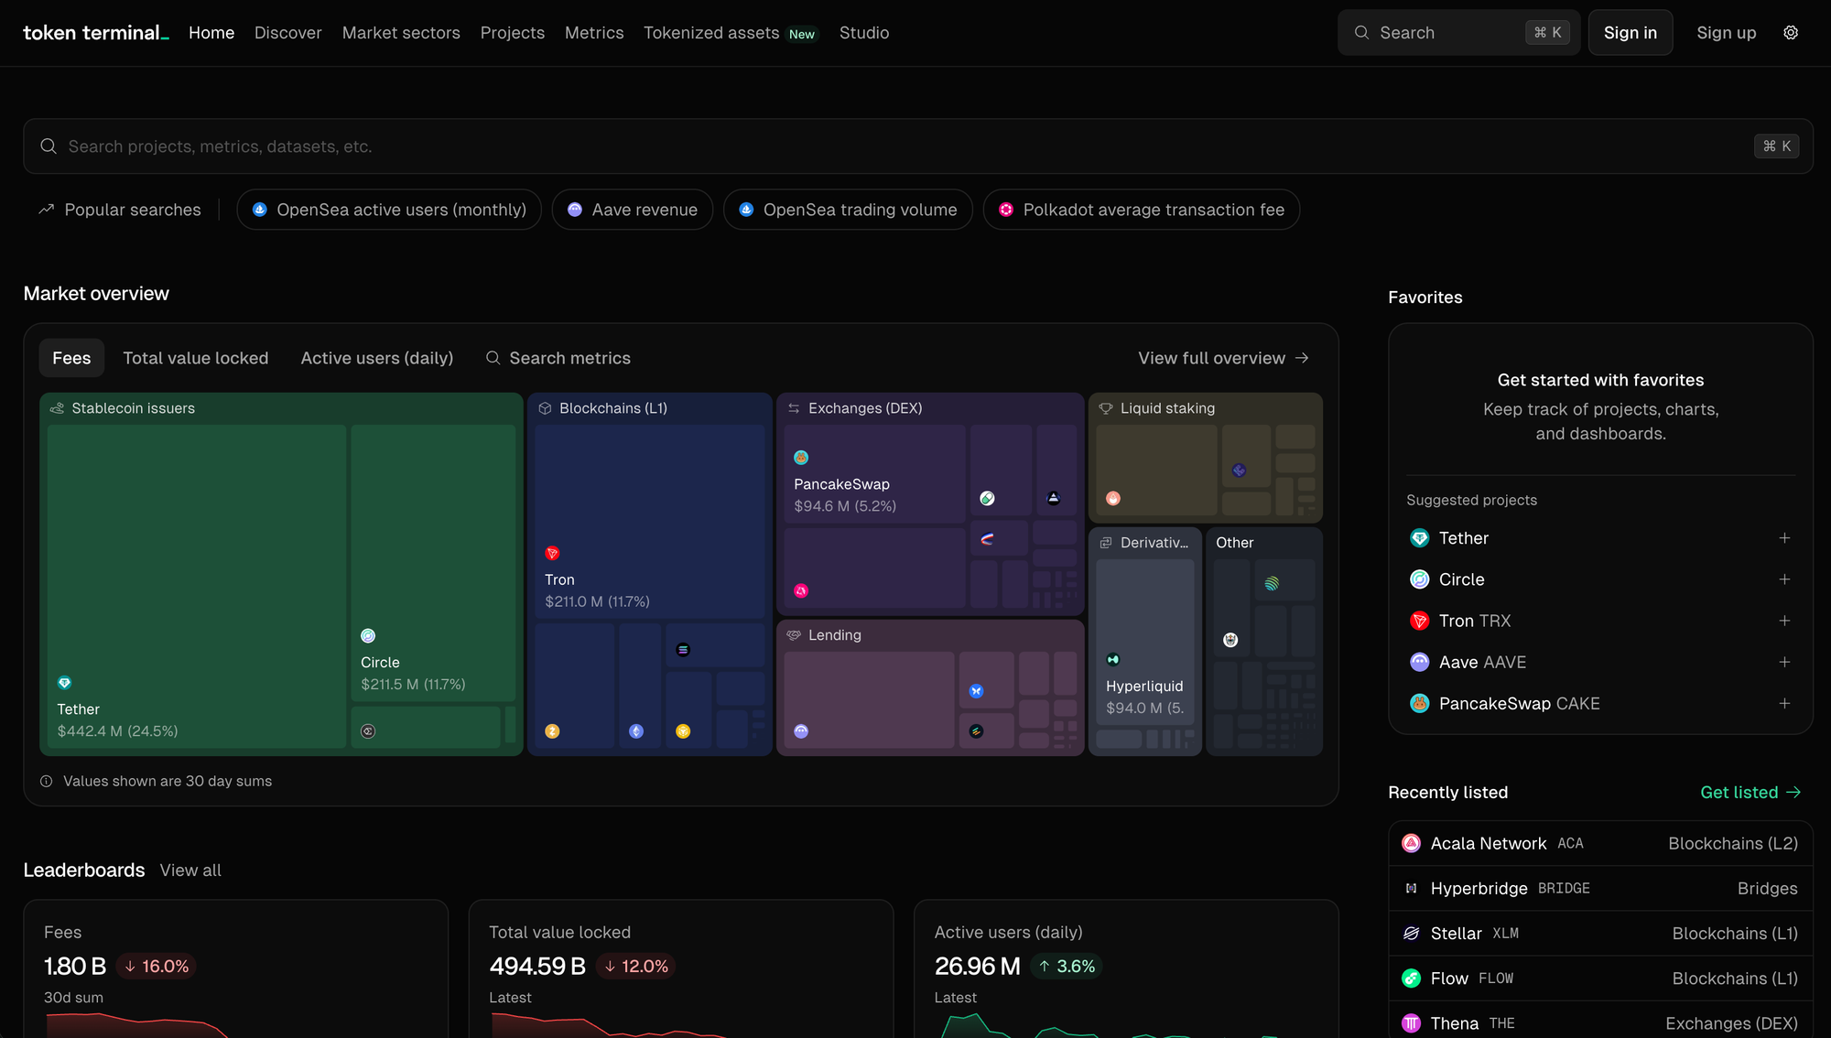Switch to Total value locked tab
Screen dimensions: 1831x1038
pos(195,358)
